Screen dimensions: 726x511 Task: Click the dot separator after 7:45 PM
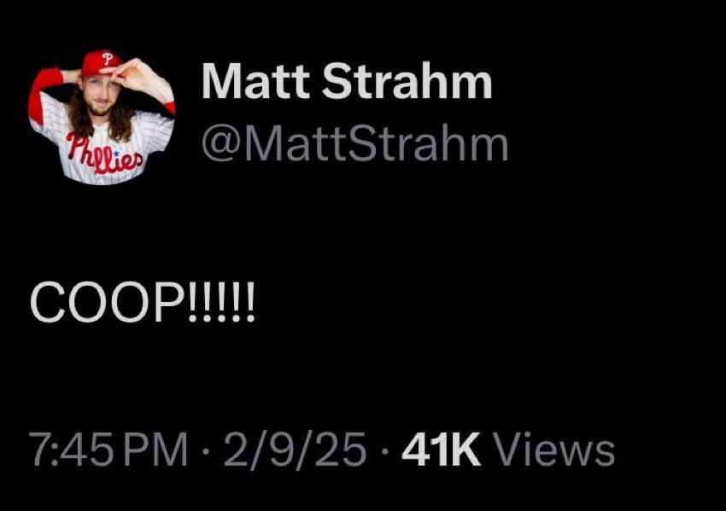tap(206, 450)
